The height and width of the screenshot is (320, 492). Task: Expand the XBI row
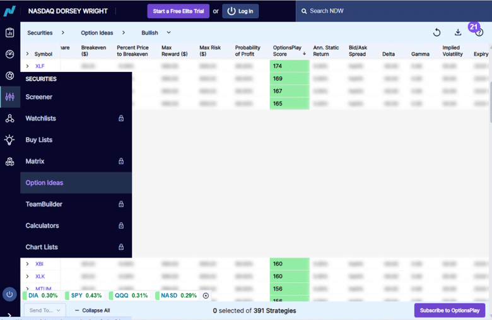27,264
